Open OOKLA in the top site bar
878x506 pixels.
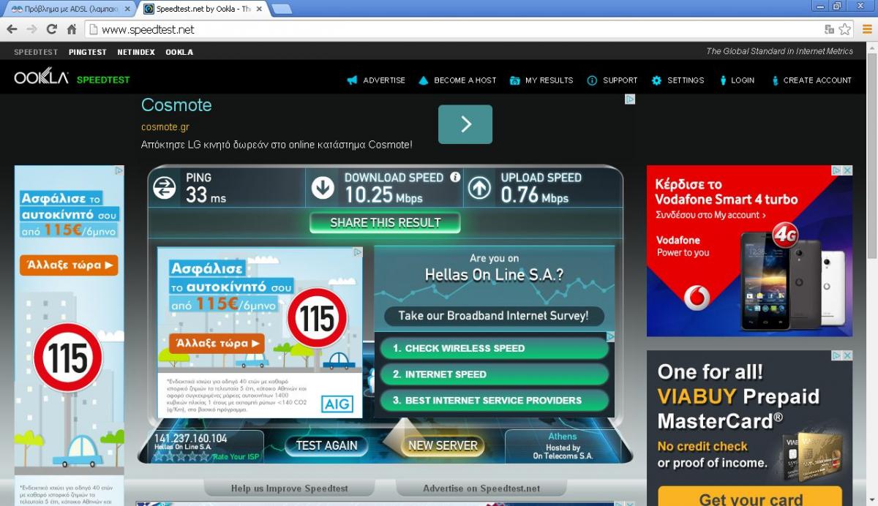tap(179, 52)
